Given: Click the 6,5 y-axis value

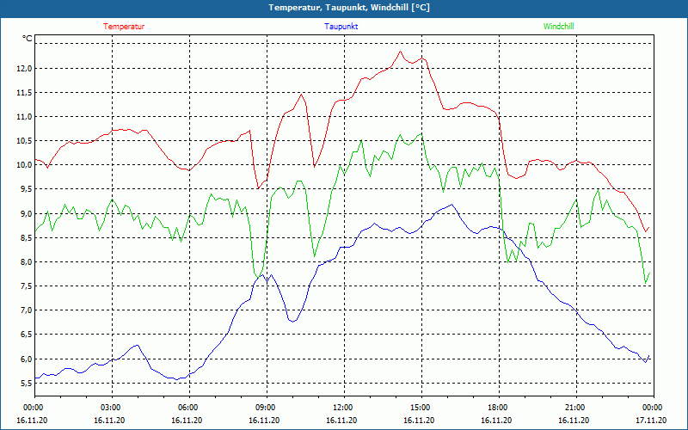Looking at the screenshot, I should [x=26, y=335].
